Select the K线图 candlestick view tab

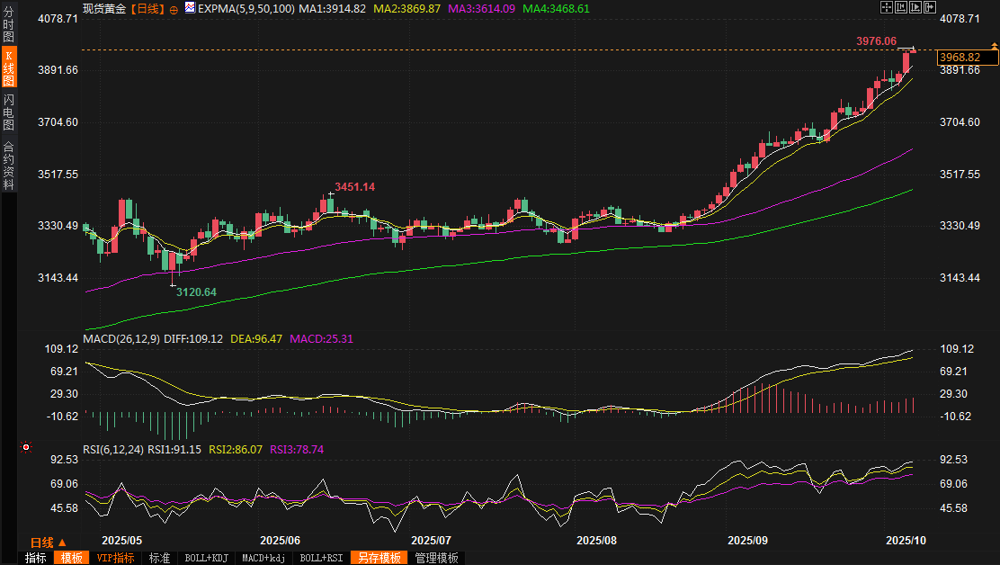pos(8,67)
